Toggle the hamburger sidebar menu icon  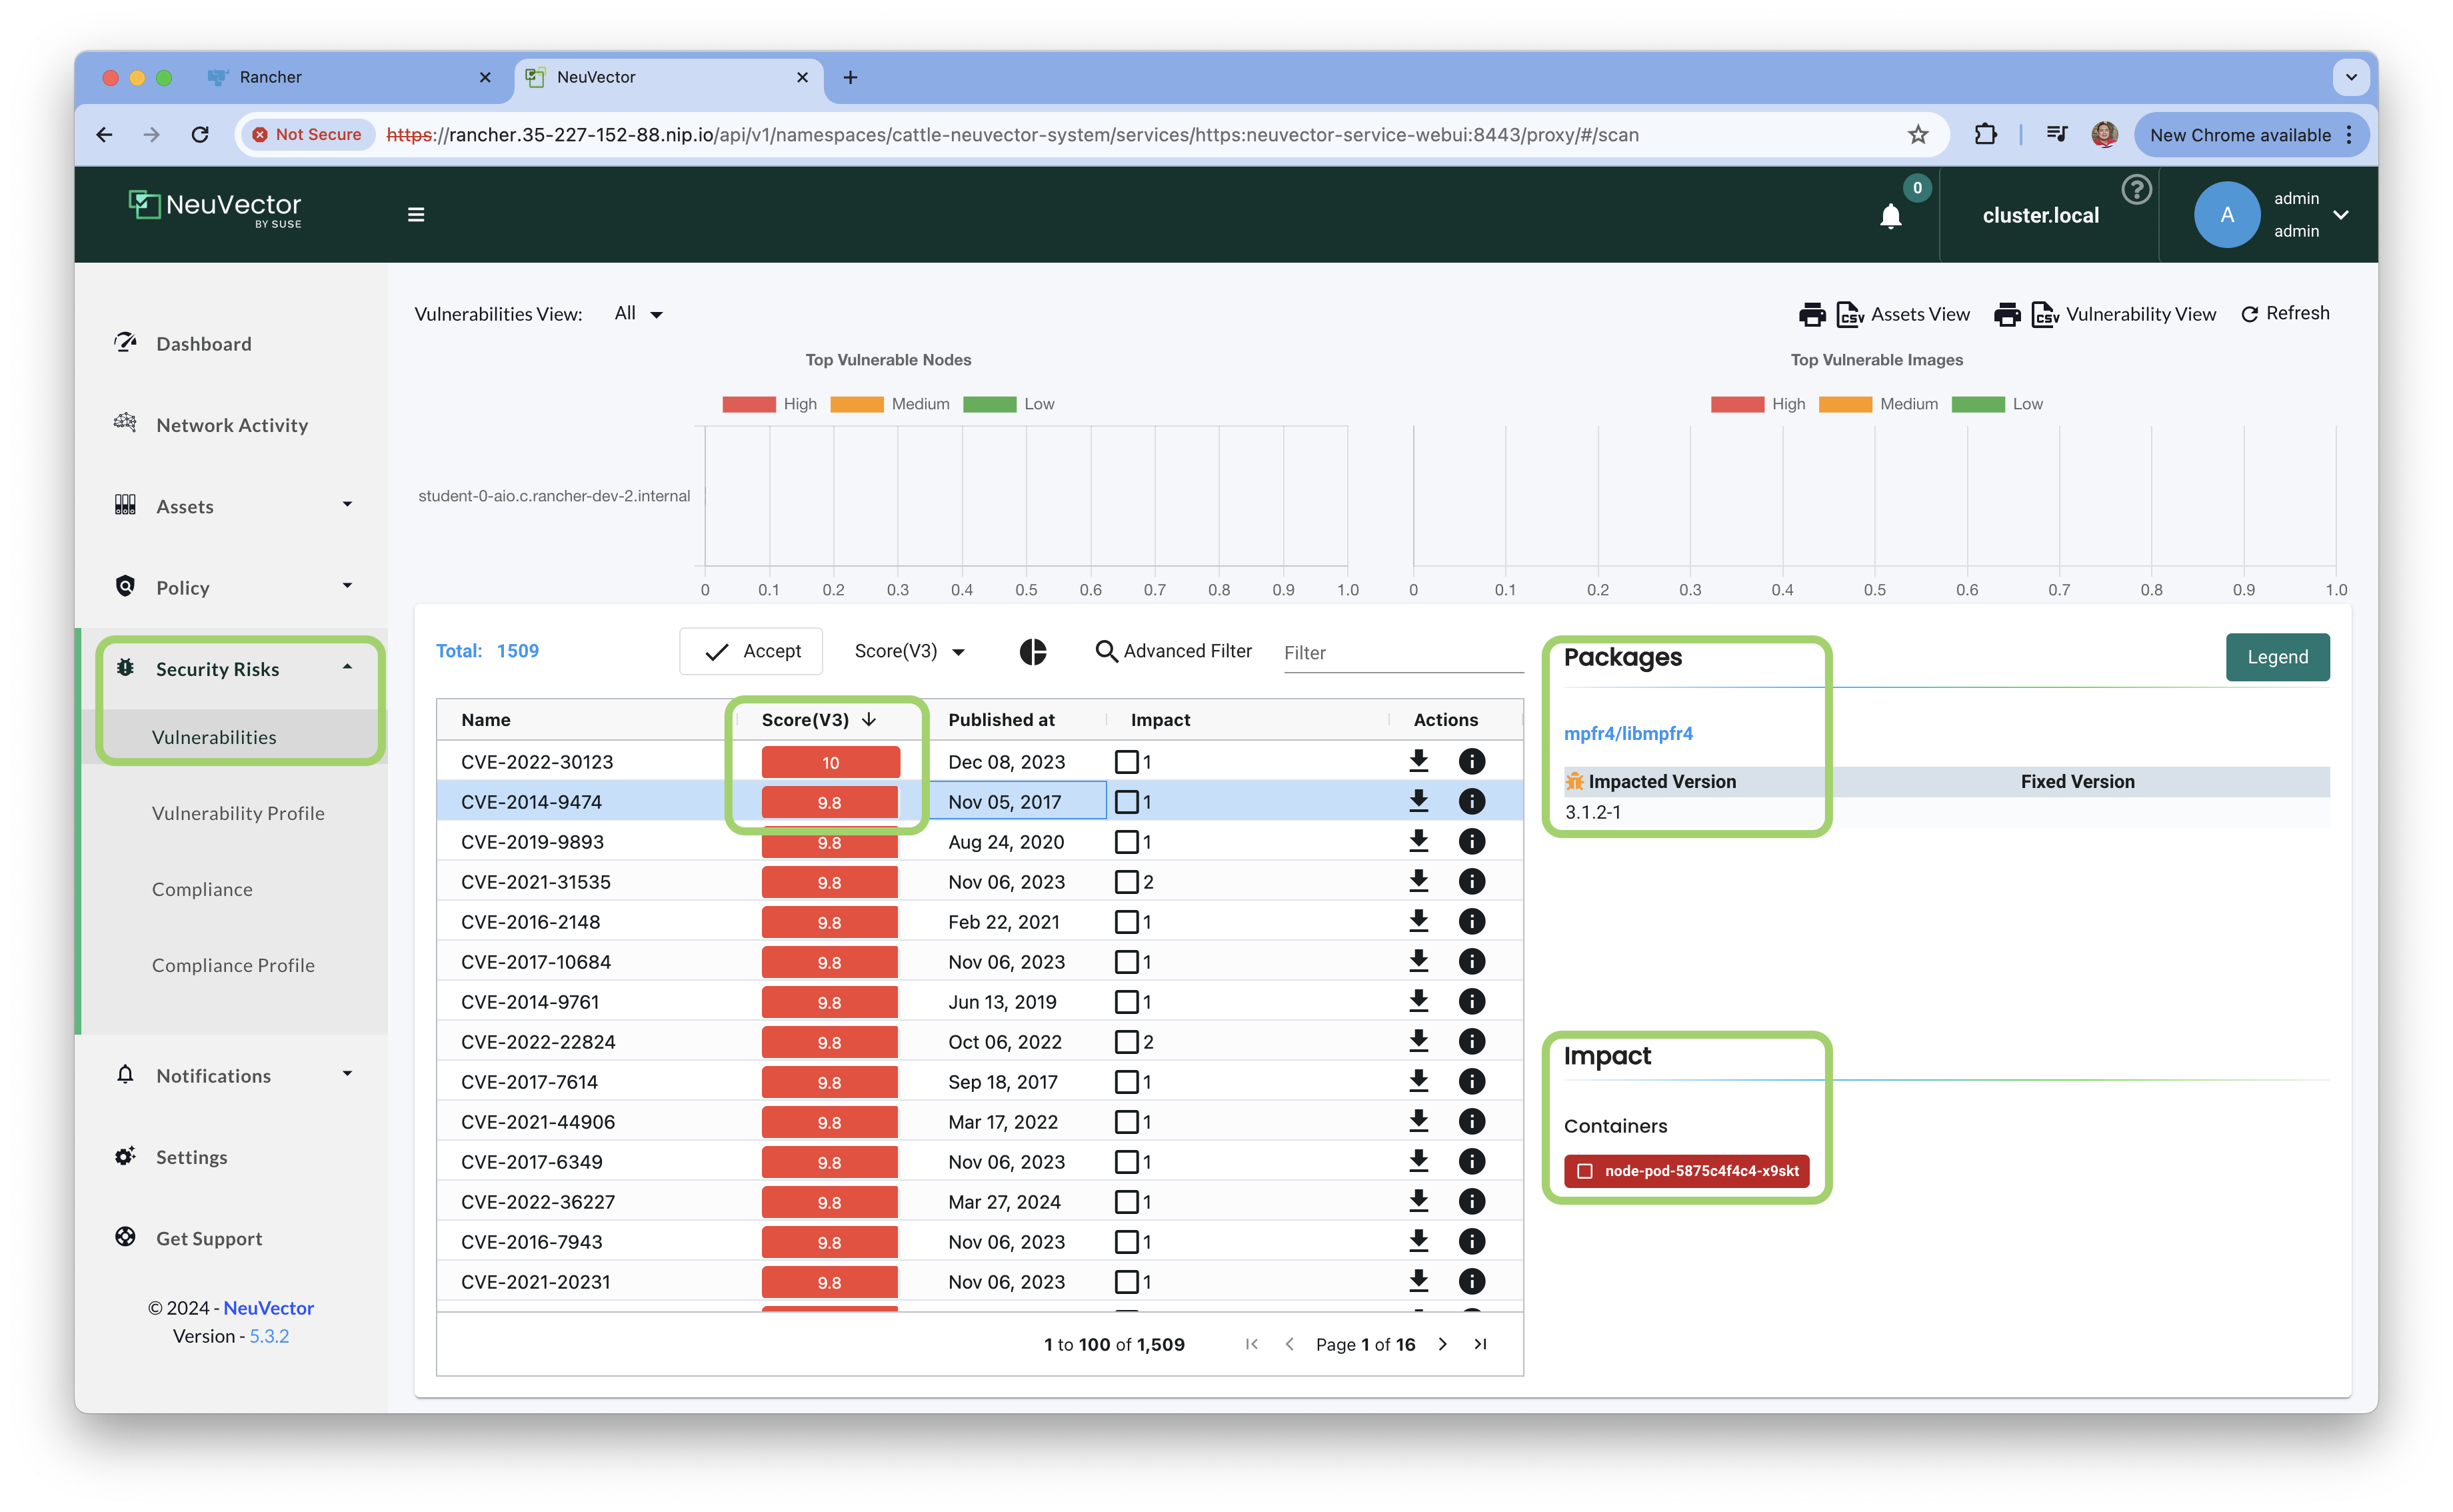(x=416, y=215)
